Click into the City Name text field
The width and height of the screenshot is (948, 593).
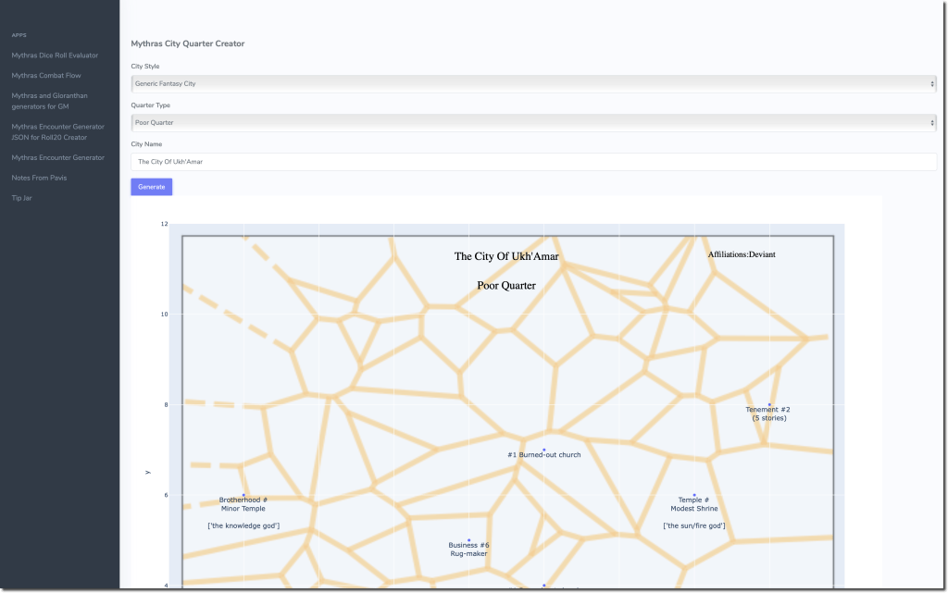(533, 162)
